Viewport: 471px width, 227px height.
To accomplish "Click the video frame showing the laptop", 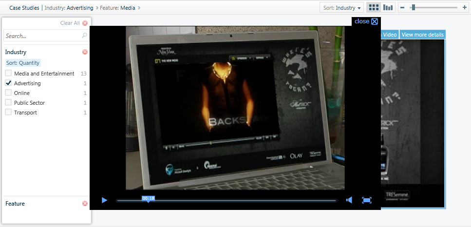I will tap(235, 108).
